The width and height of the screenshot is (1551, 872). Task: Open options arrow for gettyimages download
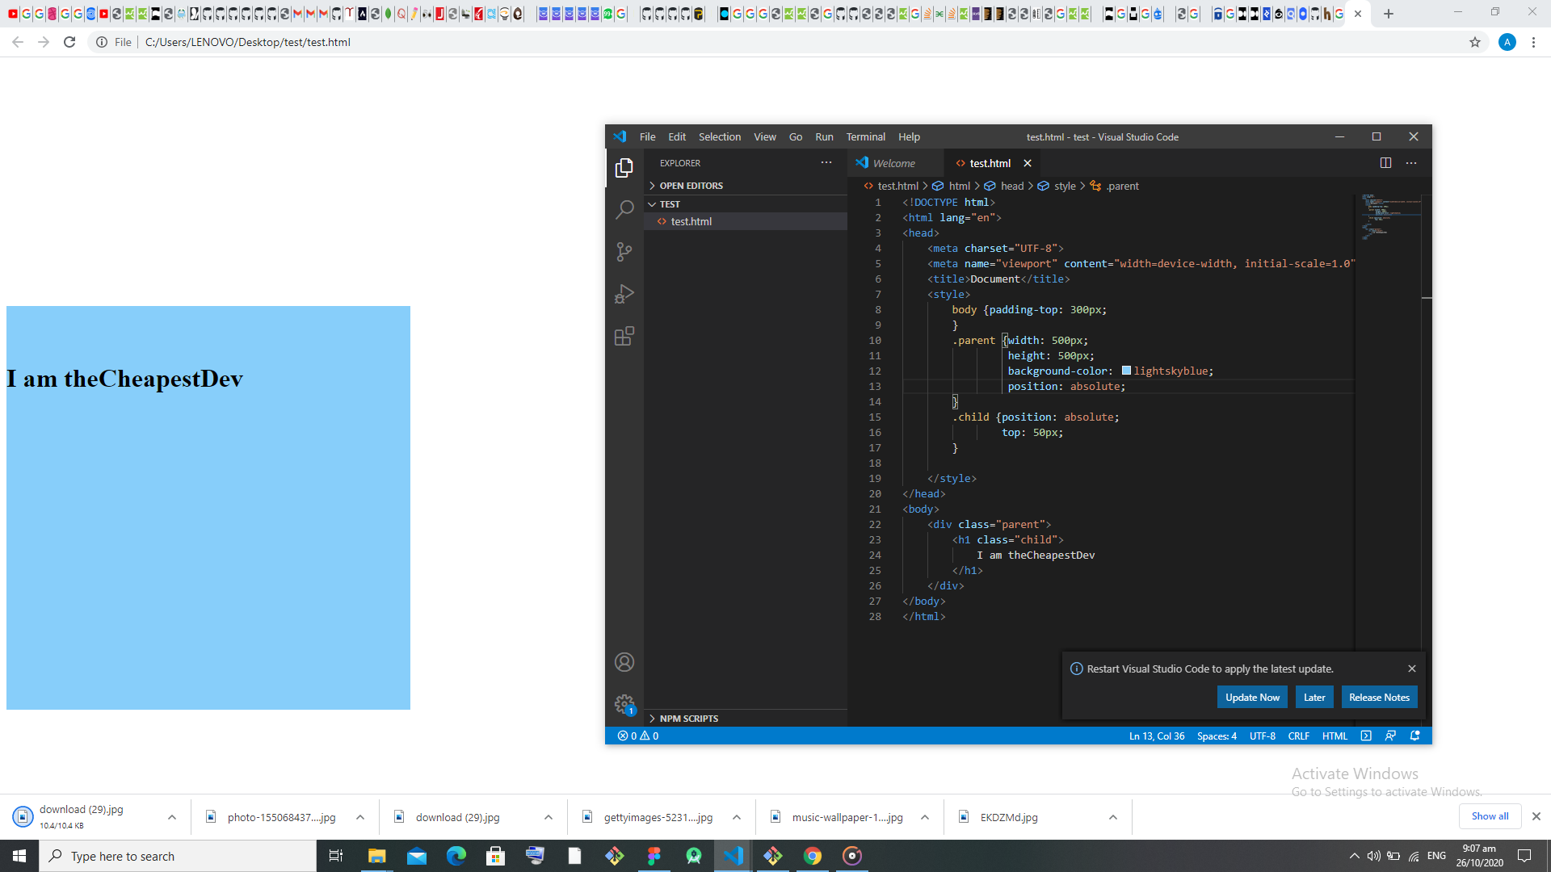tap(737, 817)
